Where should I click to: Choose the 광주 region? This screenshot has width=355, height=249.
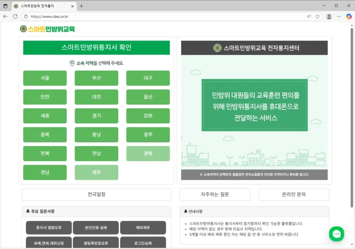pyautogui.click(x=148, y=135)
